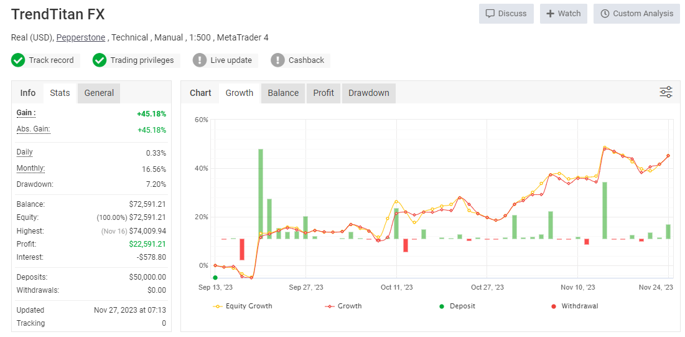Image resolution: width=685 pixels, height=337 pixels.
Task: Click the Updated Nov 27, 2023 timestamp
Action: pyautogui.click(x=130, y=310)
